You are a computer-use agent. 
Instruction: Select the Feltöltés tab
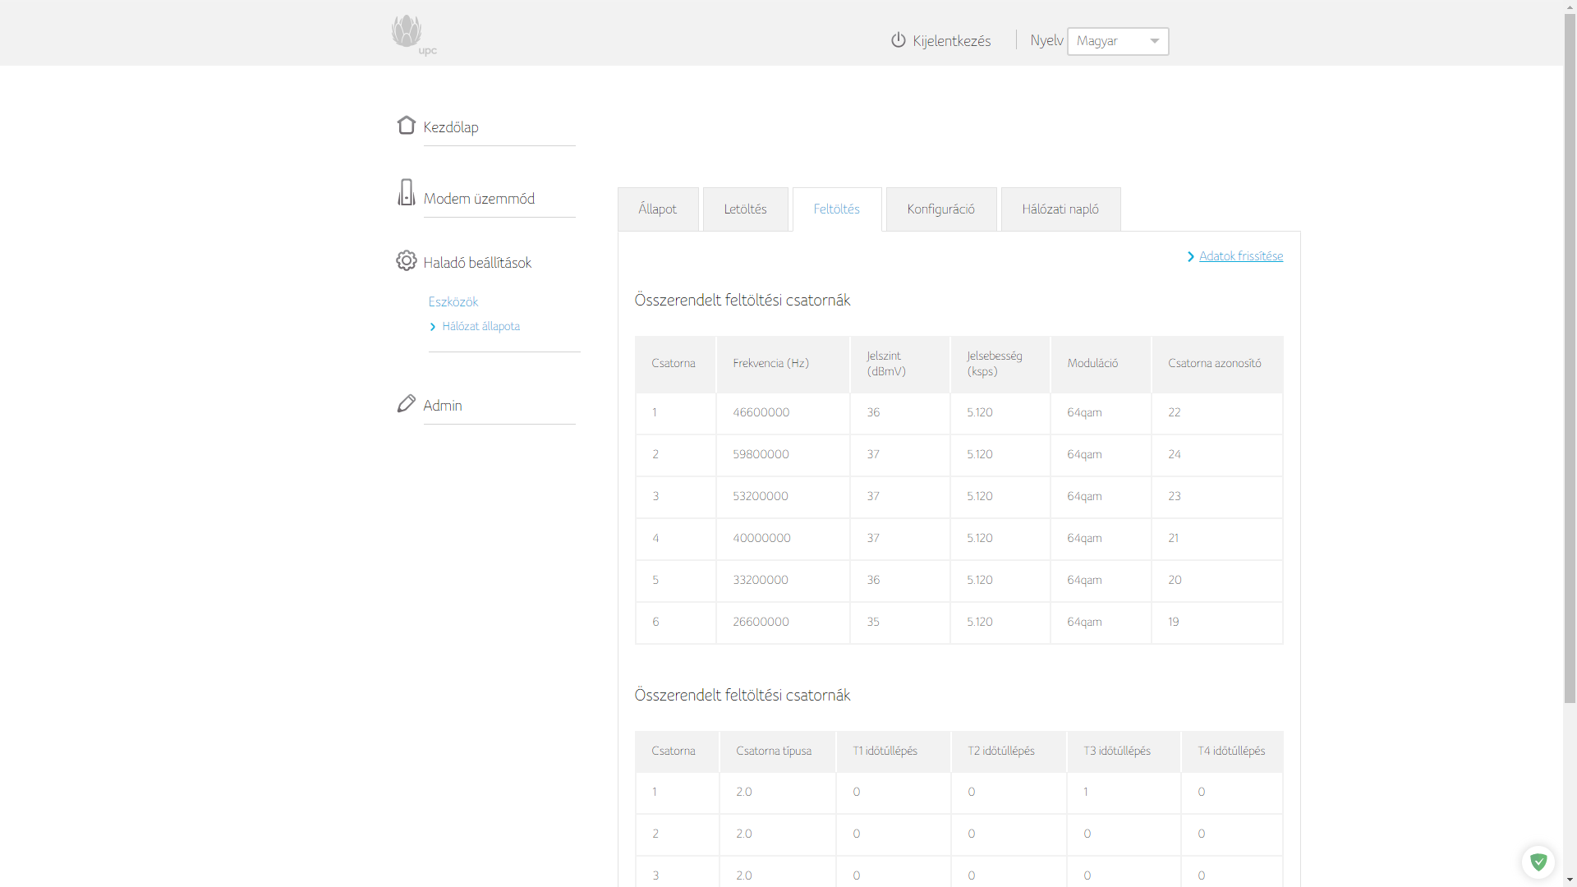click(837, 209)
